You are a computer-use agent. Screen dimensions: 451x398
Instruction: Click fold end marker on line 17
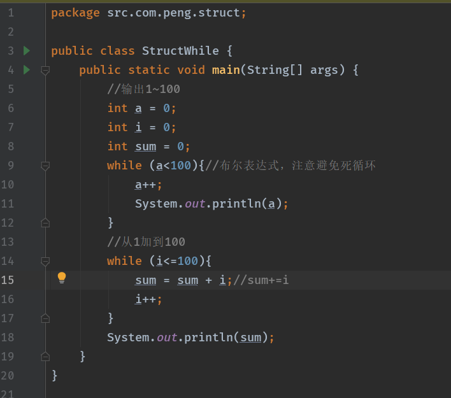(x=45, y=318)
